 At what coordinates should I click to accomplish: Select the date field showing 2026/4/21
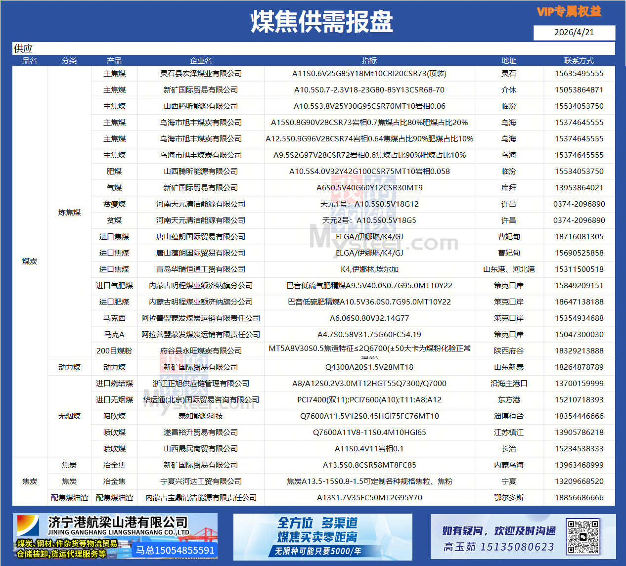point(574,33)
